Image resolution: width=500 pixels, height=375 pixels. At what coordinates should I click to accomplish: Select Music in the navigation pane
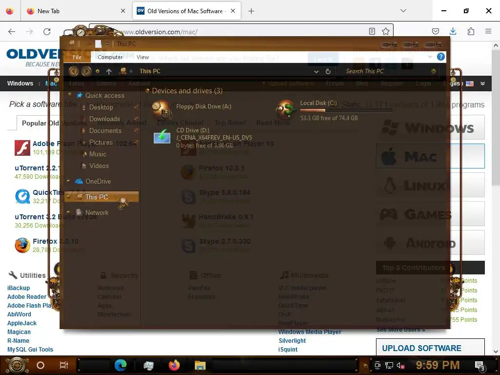(x=98, y=154)
